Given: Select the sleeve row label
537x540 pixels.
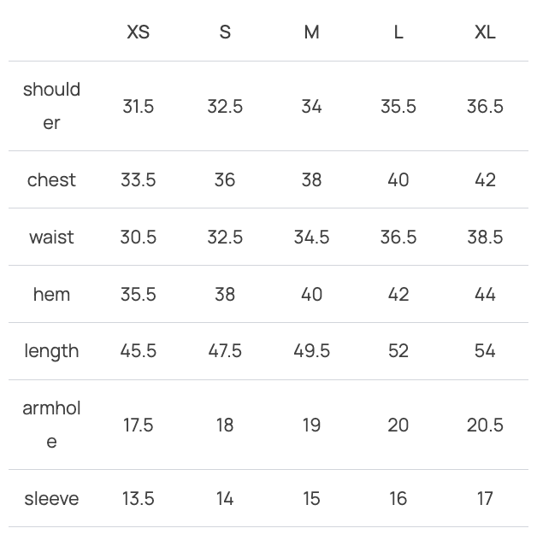Looking at the screenshot, I should 51,499.
